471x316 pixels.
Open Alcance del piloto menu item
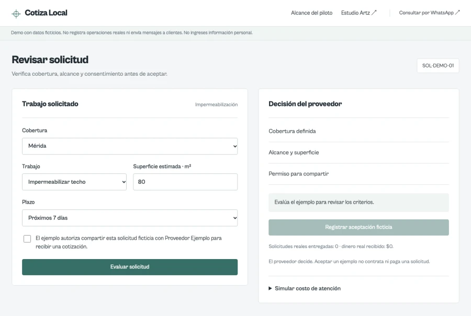[x=311, y=13]
